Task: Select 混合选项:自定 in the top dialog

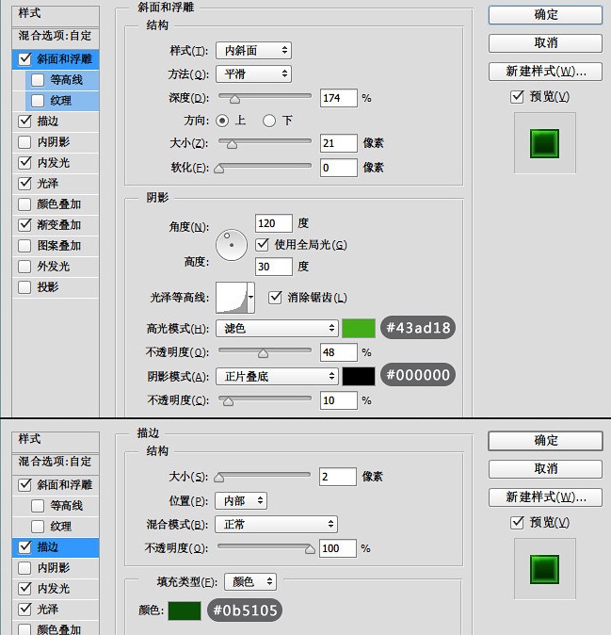Action: [56, 36]
